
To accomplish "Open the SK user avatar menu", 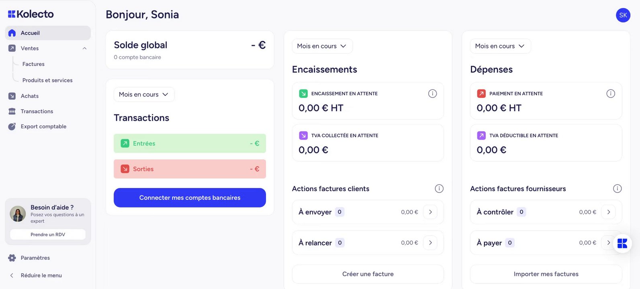I will tap(623, 15).
